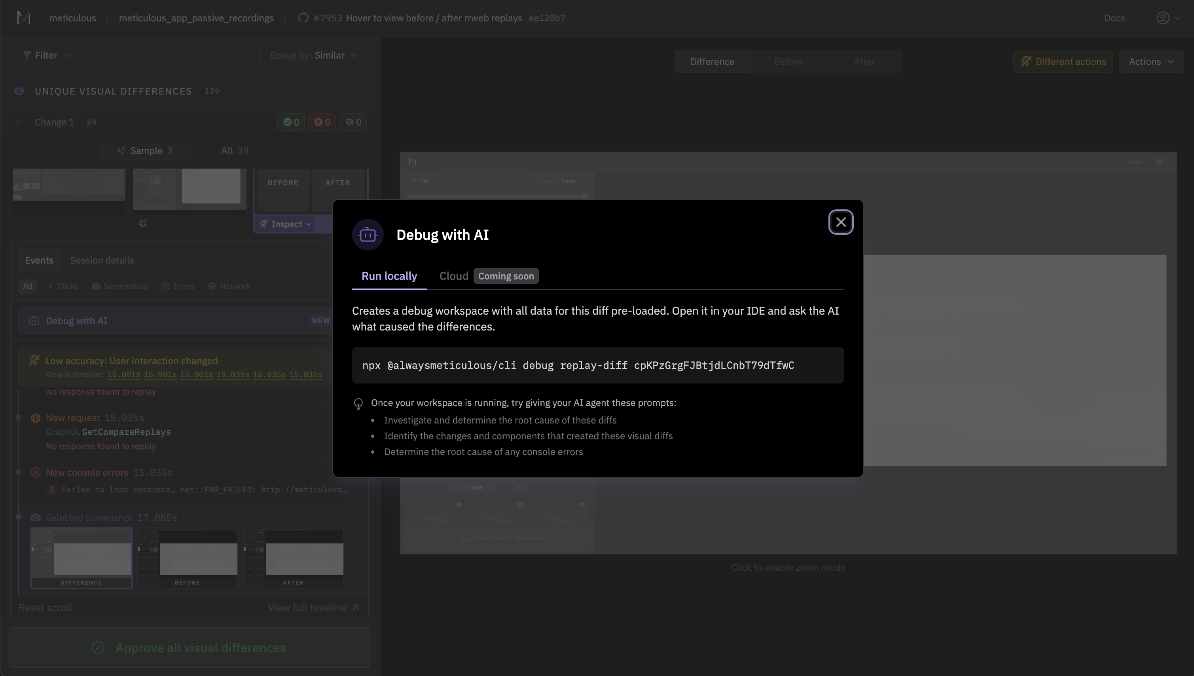Click the green approved count badge

pyautogui.click(x=291, y=122)
